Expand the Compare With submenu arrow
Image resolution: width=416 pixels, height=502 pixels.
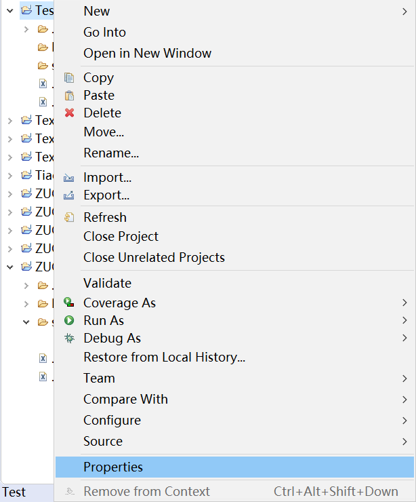(x=404, y=400)
